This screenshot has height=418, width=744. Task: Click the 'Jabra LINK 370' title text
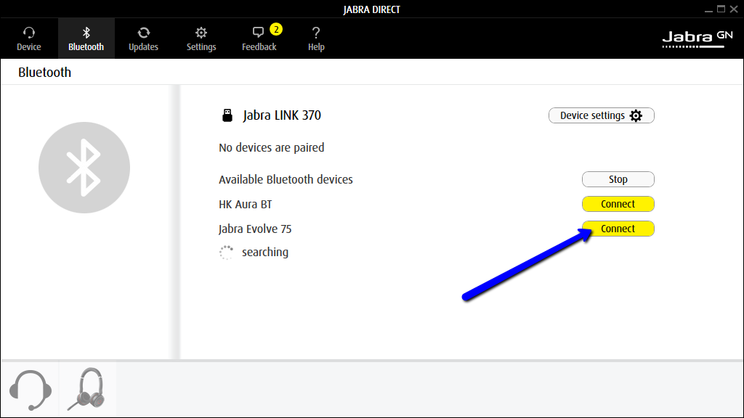282,115
